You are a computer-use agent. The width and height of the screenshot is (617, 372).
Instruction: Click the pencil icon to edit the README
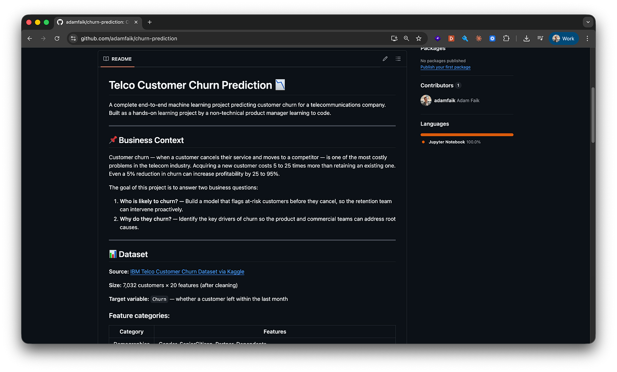385,59
